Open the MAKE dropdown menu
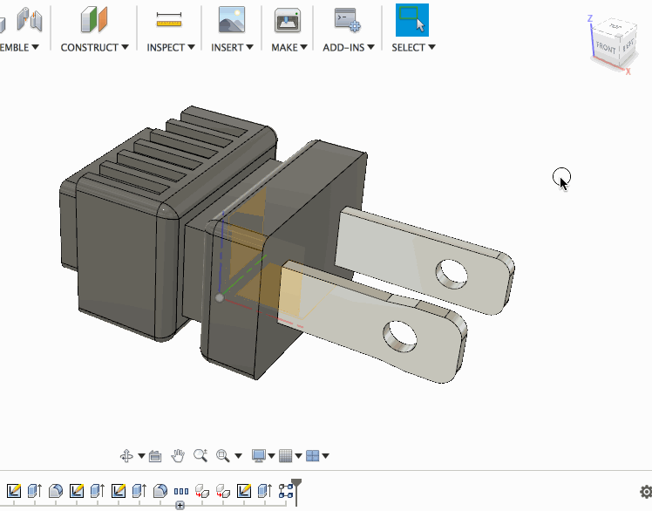 [289, 47]
